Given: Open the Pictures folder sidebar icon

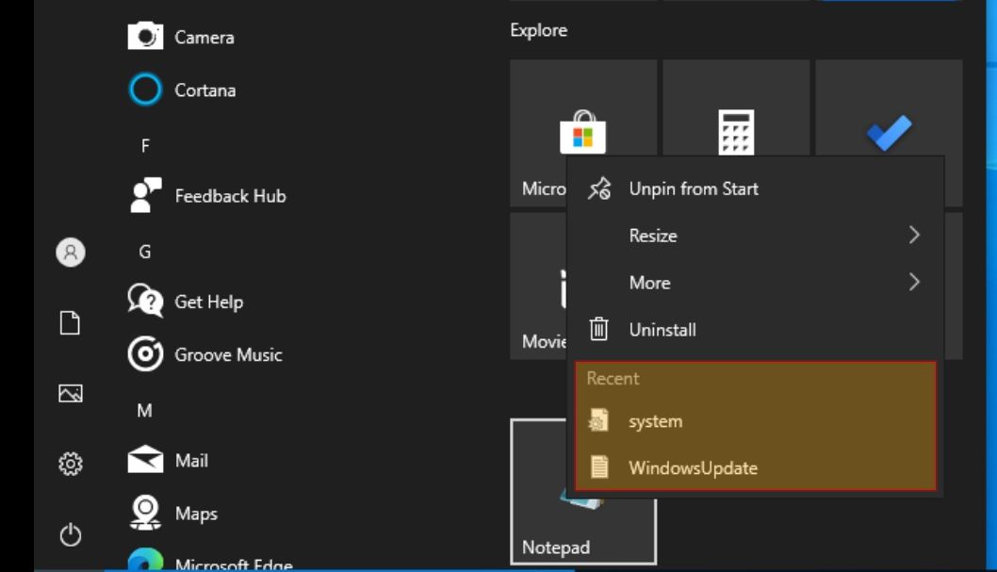Looking at the screenshot, I should [71, 393].
